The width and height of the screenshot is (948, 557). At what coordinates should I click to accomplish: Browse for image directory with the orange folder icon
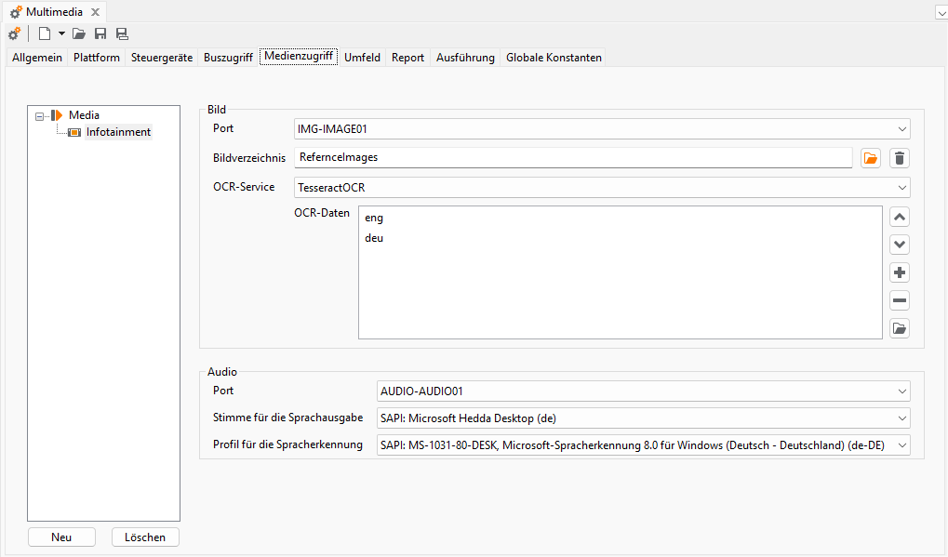(871, 158)
